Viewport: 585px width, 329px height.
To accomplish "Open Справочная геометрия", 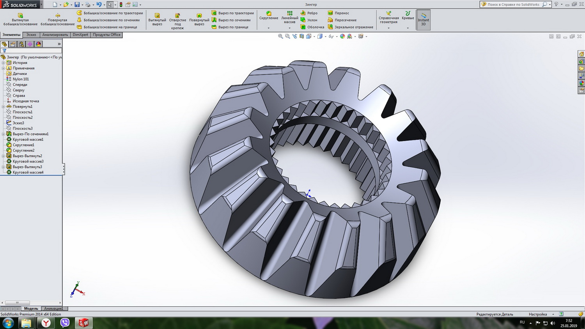I will (389, 18).
